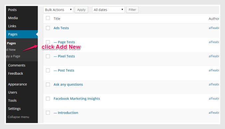This screenshot has width=225, height=129.
Task: Open the Feedback menu
Action: pyautogui.click(x=16, y=73)
